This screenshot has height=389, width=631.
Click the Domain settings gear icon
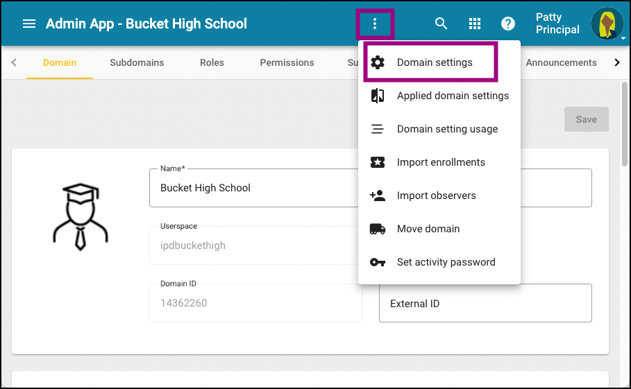coord(378,62)
